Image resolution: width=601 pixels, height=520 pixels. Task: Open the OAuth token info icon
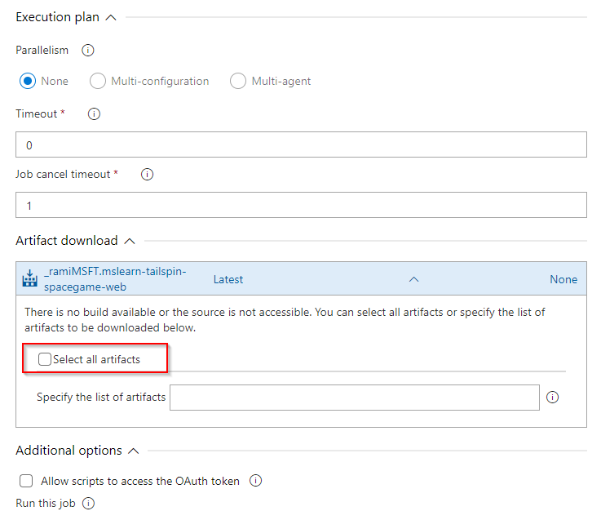pyautogui.click(x=256, y=481)
